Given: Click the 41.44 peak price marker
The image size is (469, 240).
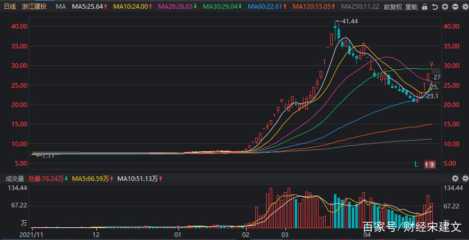Looking at the screenshot, I should click(349, 21).
